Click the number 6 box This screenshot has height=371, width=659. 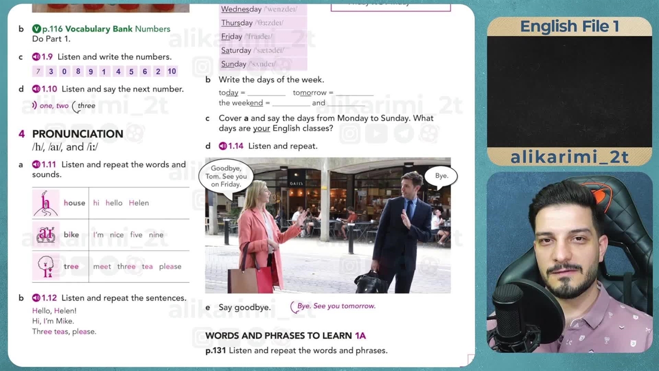tap(145, 72)
